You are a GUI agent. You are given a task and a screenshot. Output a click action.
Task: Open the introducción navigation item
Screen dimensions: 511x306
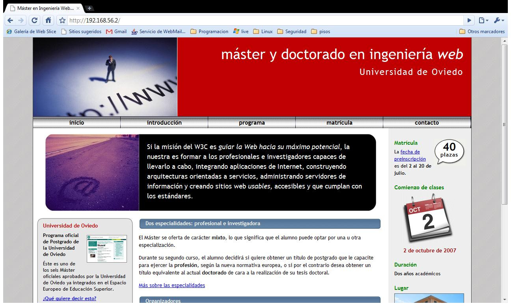[164, 123]
